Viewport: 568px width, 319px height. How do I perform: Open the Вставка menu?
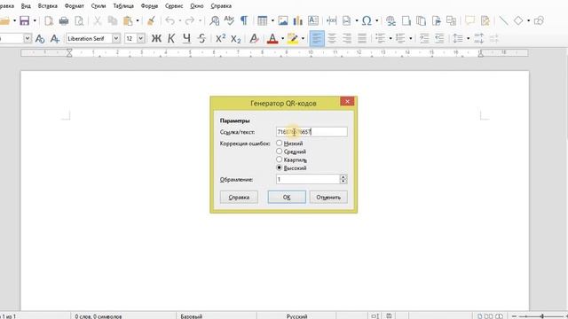coord(47,6)
